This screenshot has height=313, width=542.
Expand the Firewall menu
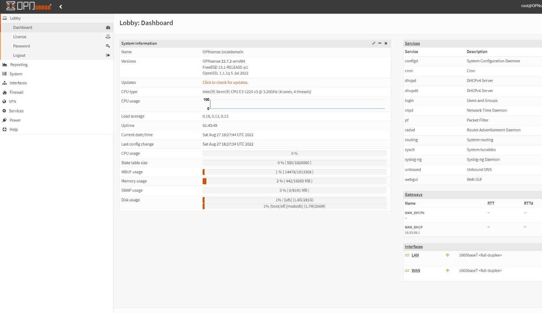57,92
